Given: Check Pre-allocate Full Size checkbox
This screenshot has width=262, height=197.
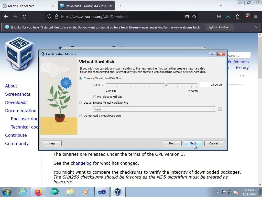Looking at the screenshot, I should click(95, 97).
